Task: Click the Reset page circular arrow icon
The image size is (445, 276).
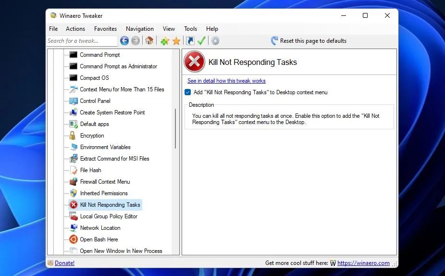Action: click(x=274, y=40)
